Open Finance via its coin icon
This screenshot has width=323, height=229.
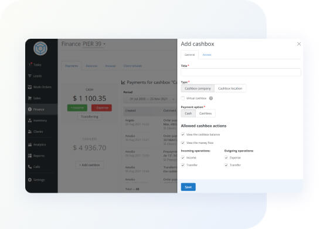[30, 109]
